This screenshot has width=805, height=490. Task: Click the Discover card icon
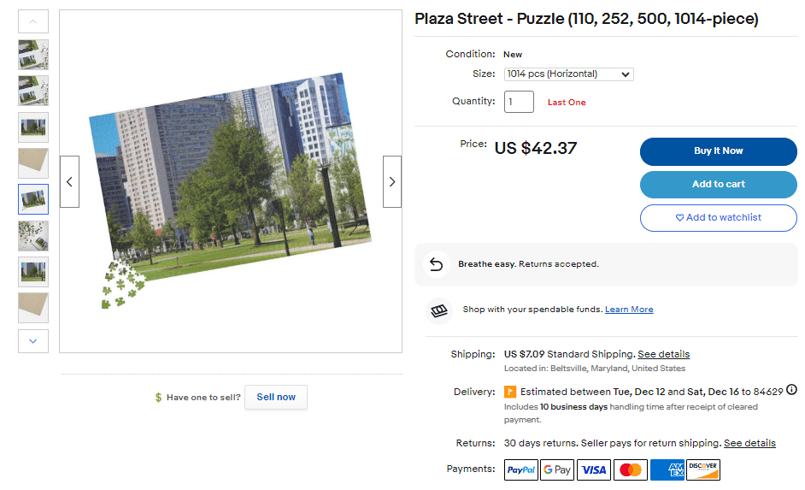coord(703,469)
